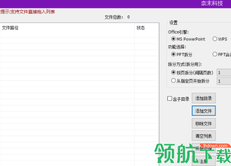Click the 奈末科技 title text
This screenshot has height=166, width=231.
click(212, 3)
